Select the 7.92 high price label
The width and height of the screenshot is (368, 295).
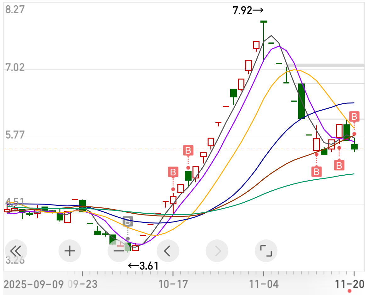coord(248,11)
